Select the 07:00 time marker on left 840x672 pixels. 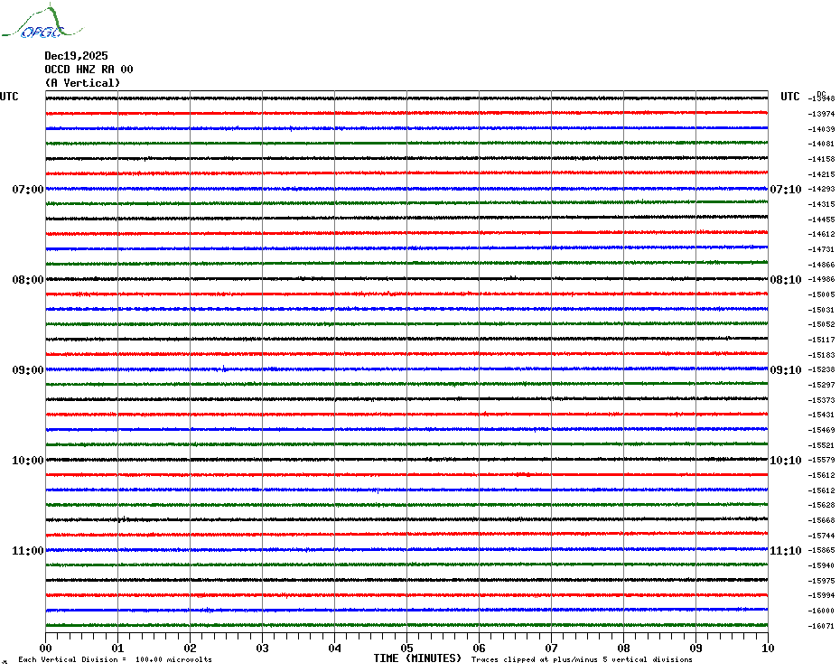[x=27, y=190]
